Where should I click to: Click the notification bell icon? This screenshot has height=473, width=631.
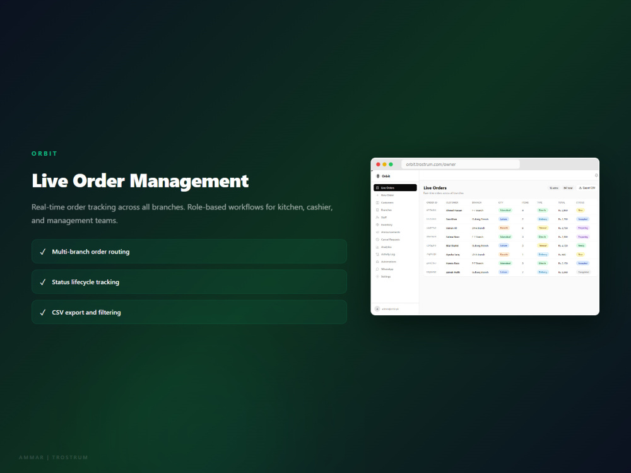[x=596, y=175]
